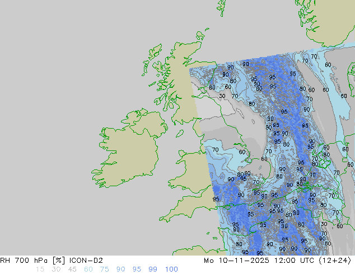This screenshot has height=274, width=355.
Task: Click the 'ICON-D2' model label
Action: [x=86, y=261]
